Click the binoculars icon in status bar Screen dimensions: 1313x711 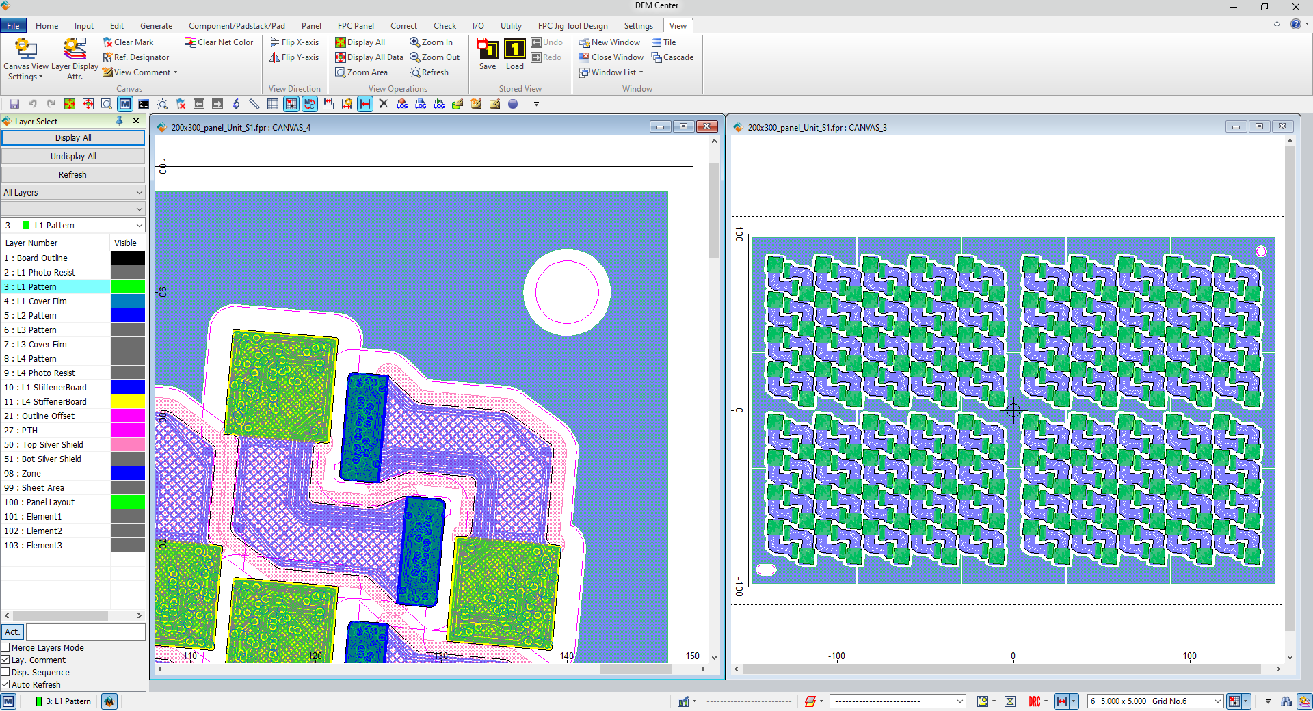[1286, 701]
